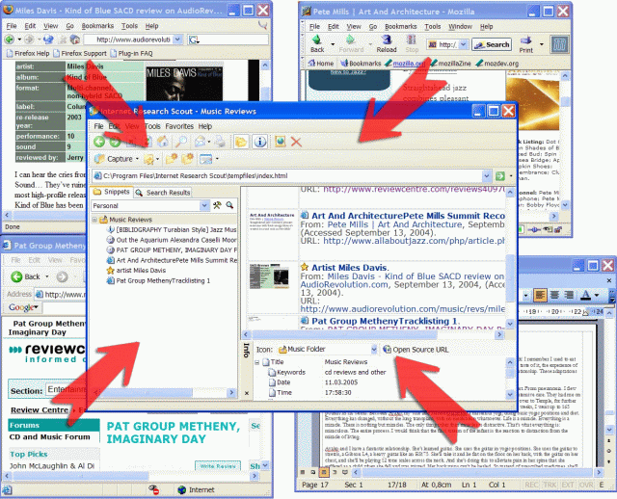Click the Print icon in the Mozilla window
The height and width of the screenshot is (499, 617).
click(525, 44)
